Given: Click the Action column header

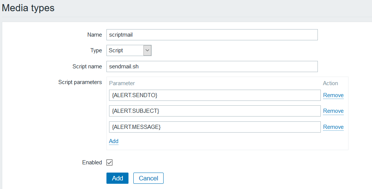Looking at the screenshot, I should point(330,83).
